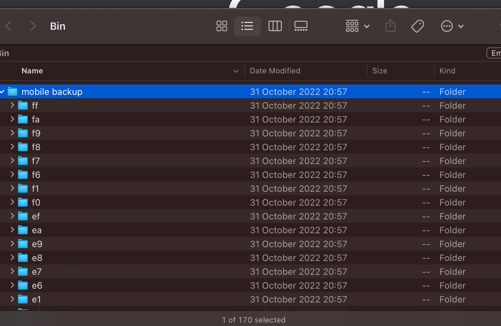Expand the f1 folder
Viewport: 501px width, 326px height.
pos(12,188)
